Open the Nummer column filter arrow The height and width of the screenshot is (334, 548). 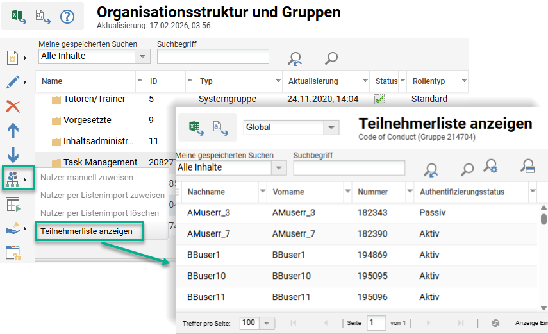click(x=410, y=191)
